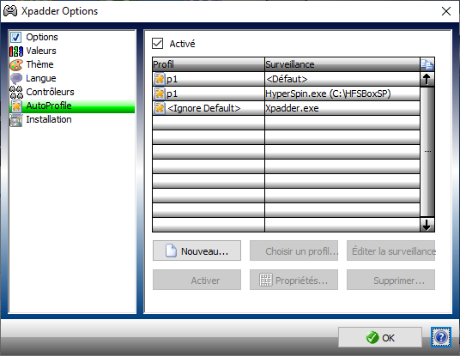Select the Contrôleurs gamepads icon
The height and width of the screenshot is (356, 460).
point(15,92)
